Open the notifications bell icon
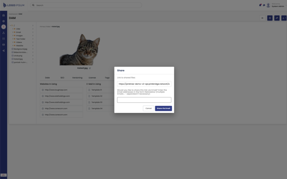 pos(260,5)
